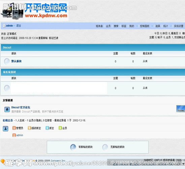The image size is (185, 169).
Task: Click the forum status icon beside 默认版块
Action: tap(7, 61)
